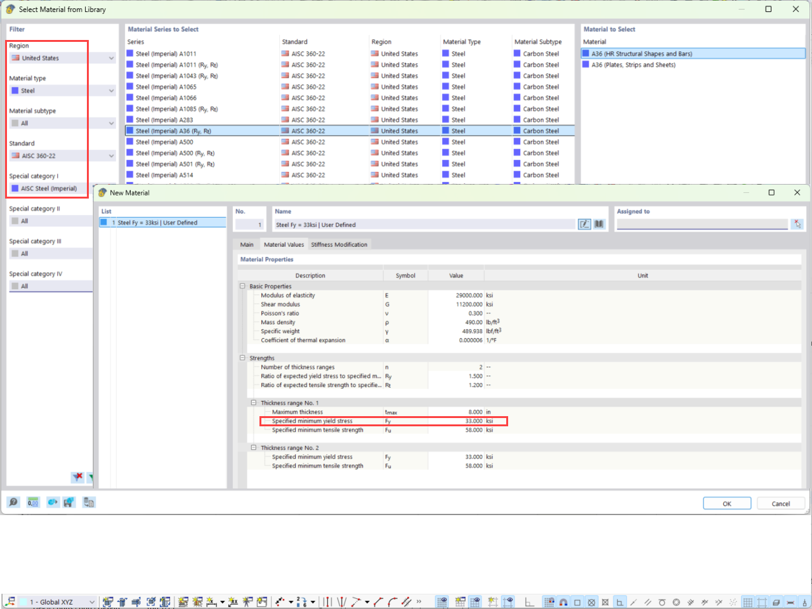Click the solid box display icon at toolbar end
This screenshot has height=609, width=812.
[776, 602]
